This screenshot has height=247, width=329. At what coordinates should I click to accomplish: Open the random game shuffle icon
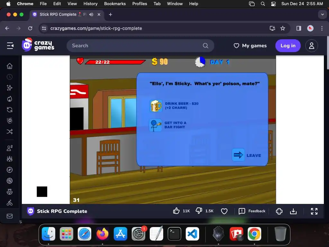pyautogui.click(x=10, y=132)
